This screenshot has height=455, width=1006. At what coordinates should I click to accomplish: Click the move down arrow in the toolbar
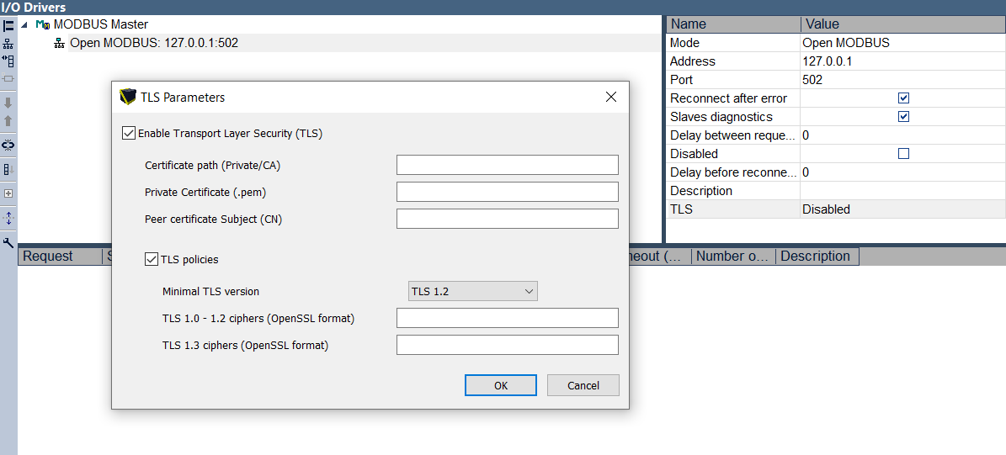click(x=8, y=103)
